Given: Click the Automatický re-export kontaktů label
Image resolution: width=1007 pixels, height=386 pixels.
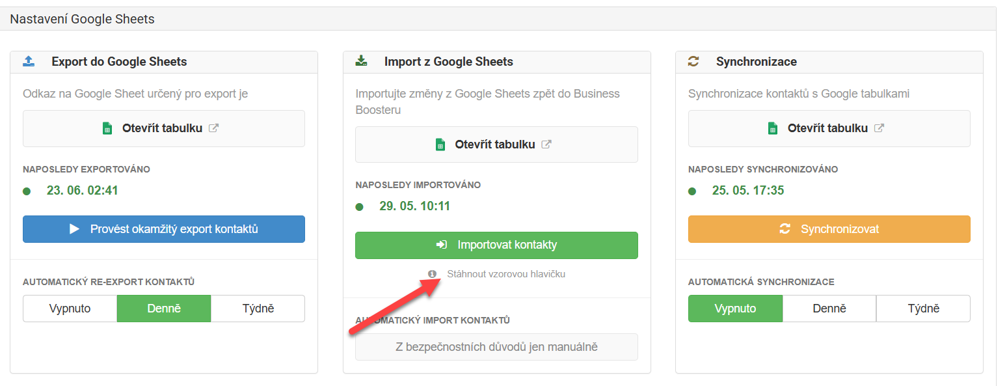Looking at the screenshot, I should click(x=109, y=283).
